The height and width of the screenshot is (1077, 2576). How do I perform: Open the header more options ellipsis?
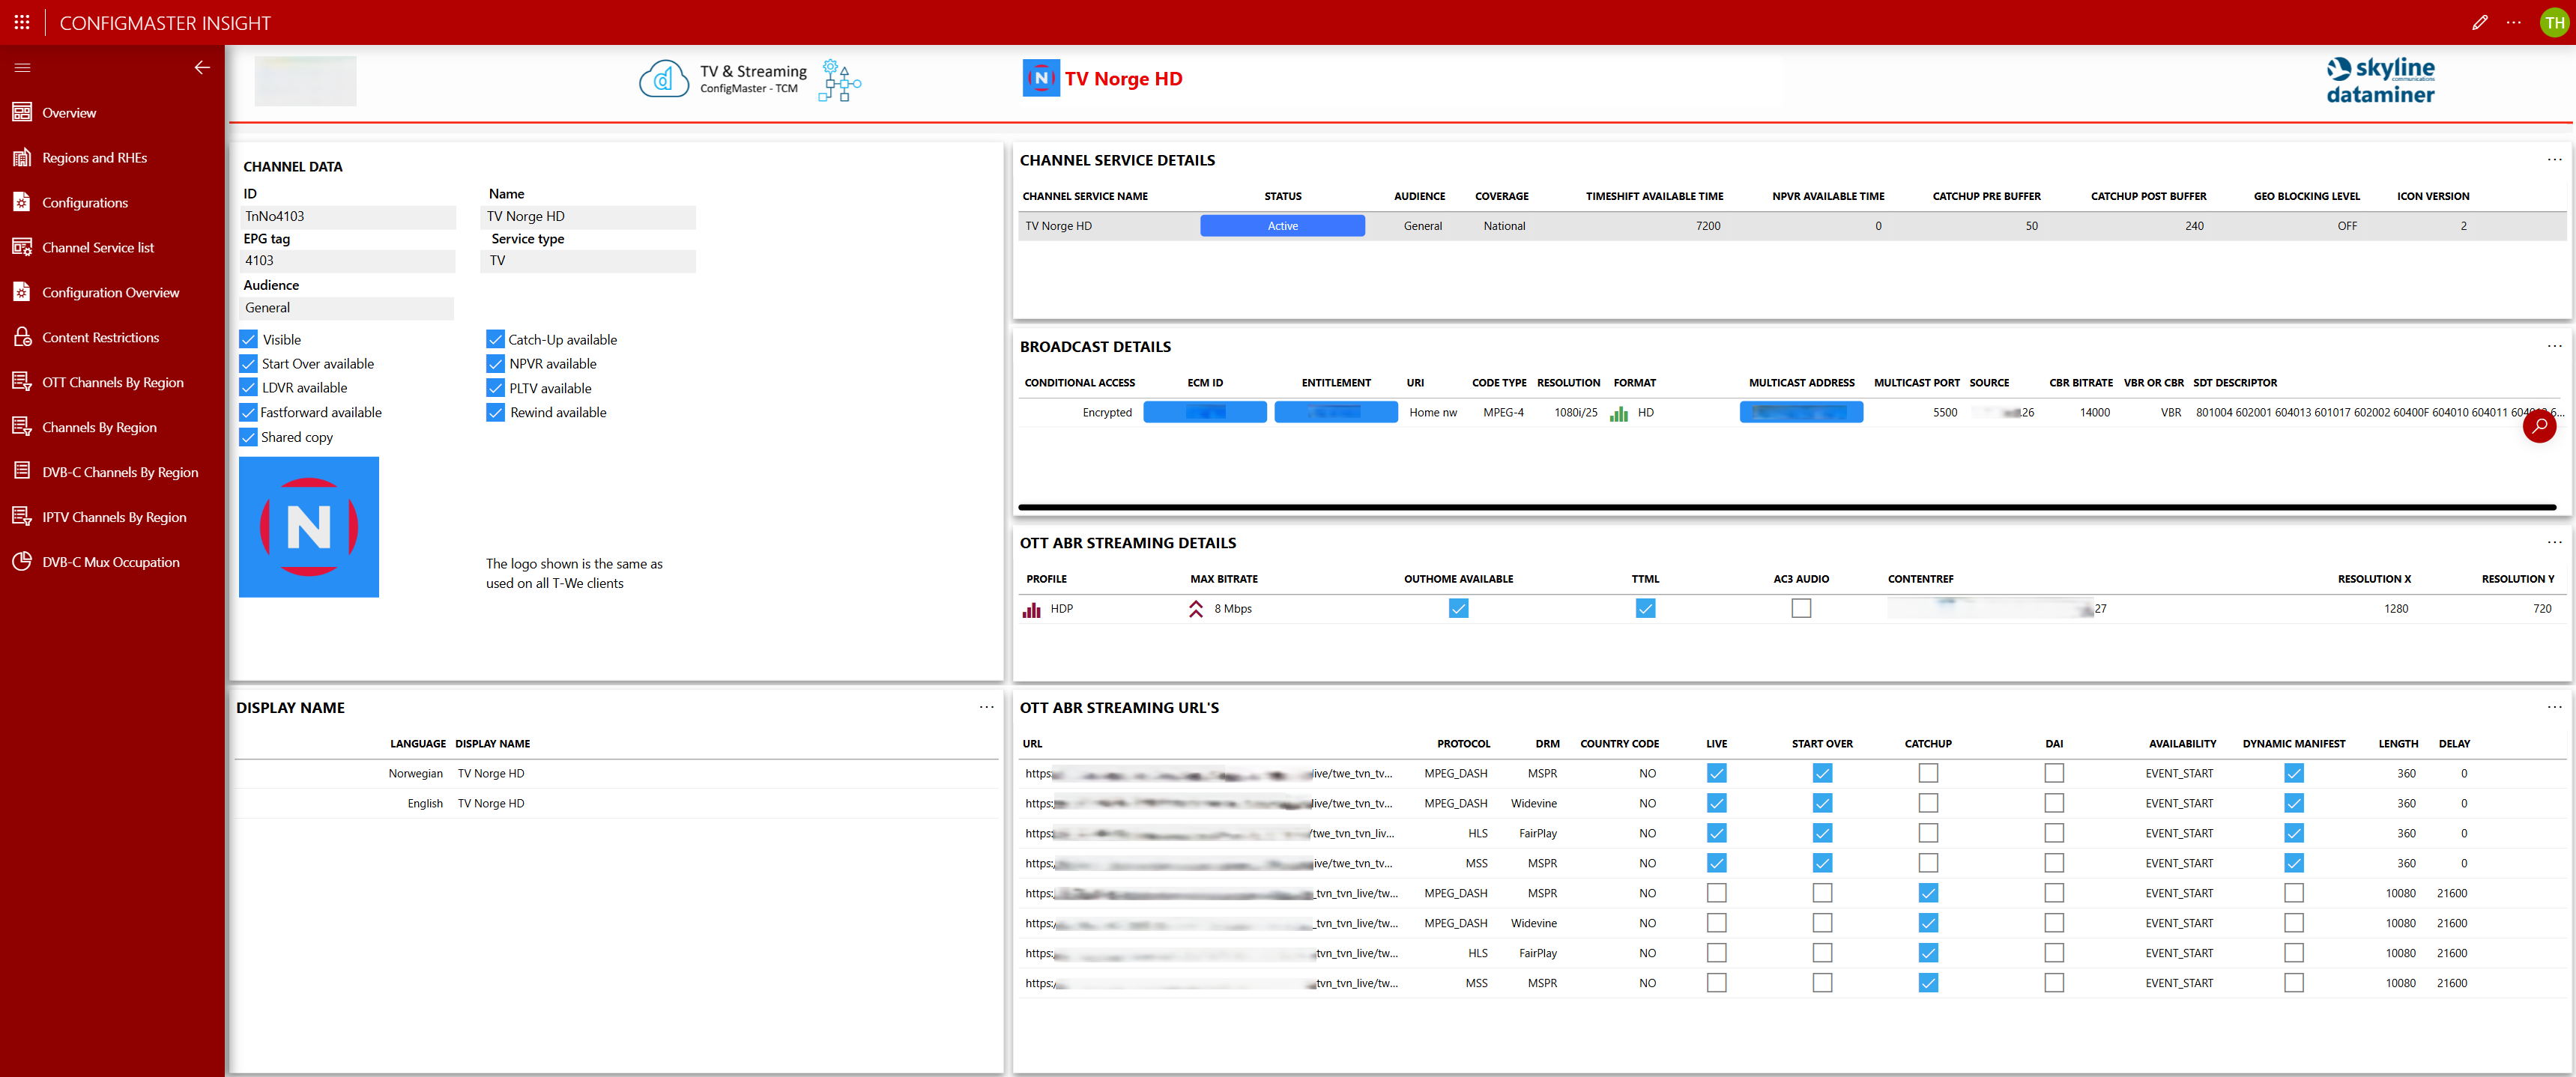[2514, 22]
